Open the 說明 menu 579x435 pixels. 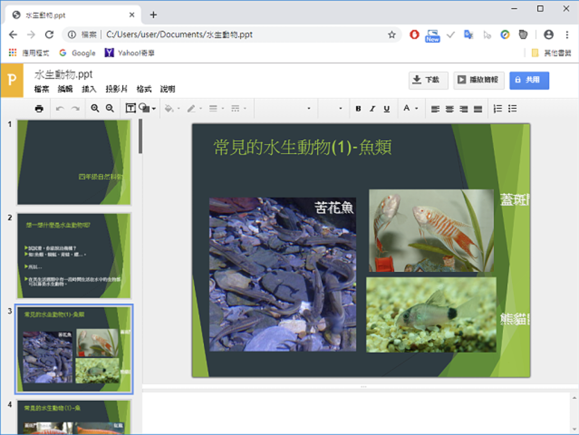[168, 89]
